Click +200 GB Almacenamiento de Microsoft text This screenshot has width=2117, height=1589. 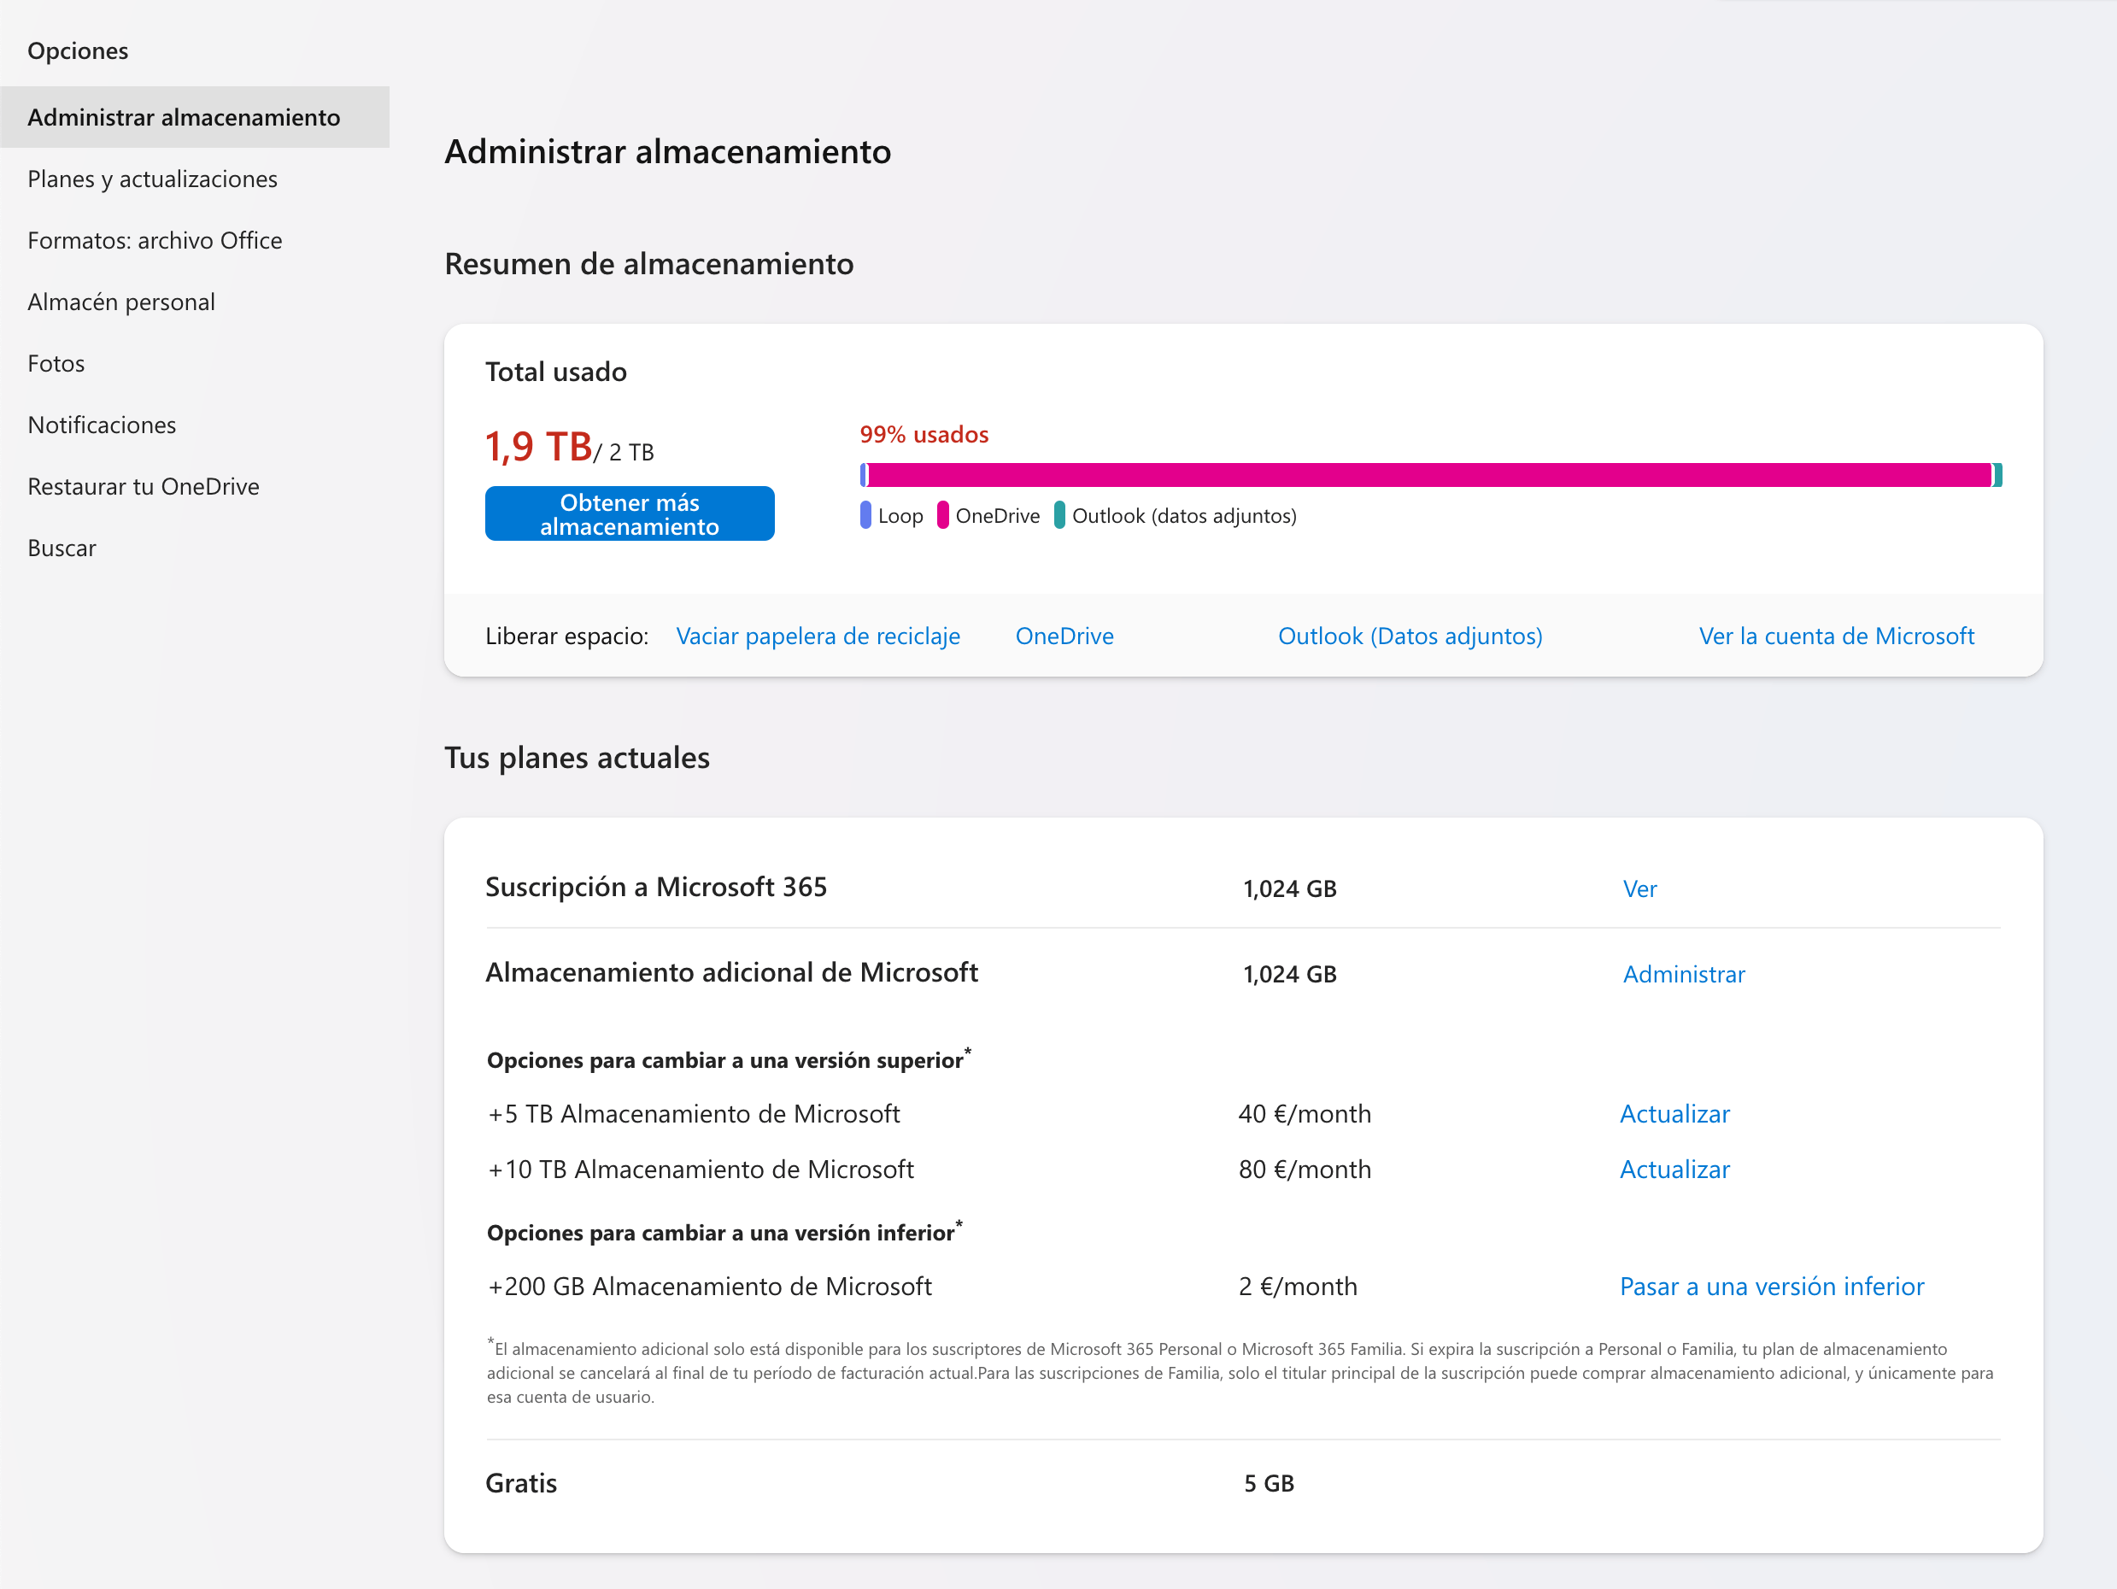pyautogui.click(x=710, y=1286)
